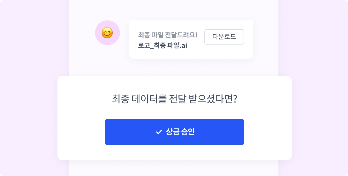Select the file name 로고_최종 파일.ai
Viewport: 348px width, 176px height.
click(x=163, y=45)
